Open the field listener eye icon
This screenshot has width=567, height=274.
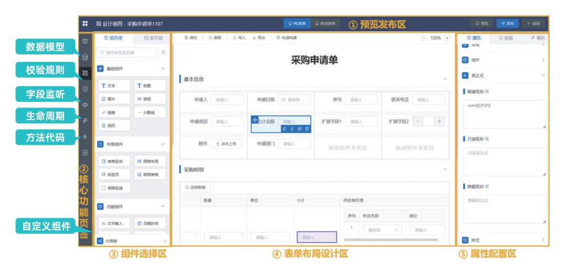click(85, 104)
